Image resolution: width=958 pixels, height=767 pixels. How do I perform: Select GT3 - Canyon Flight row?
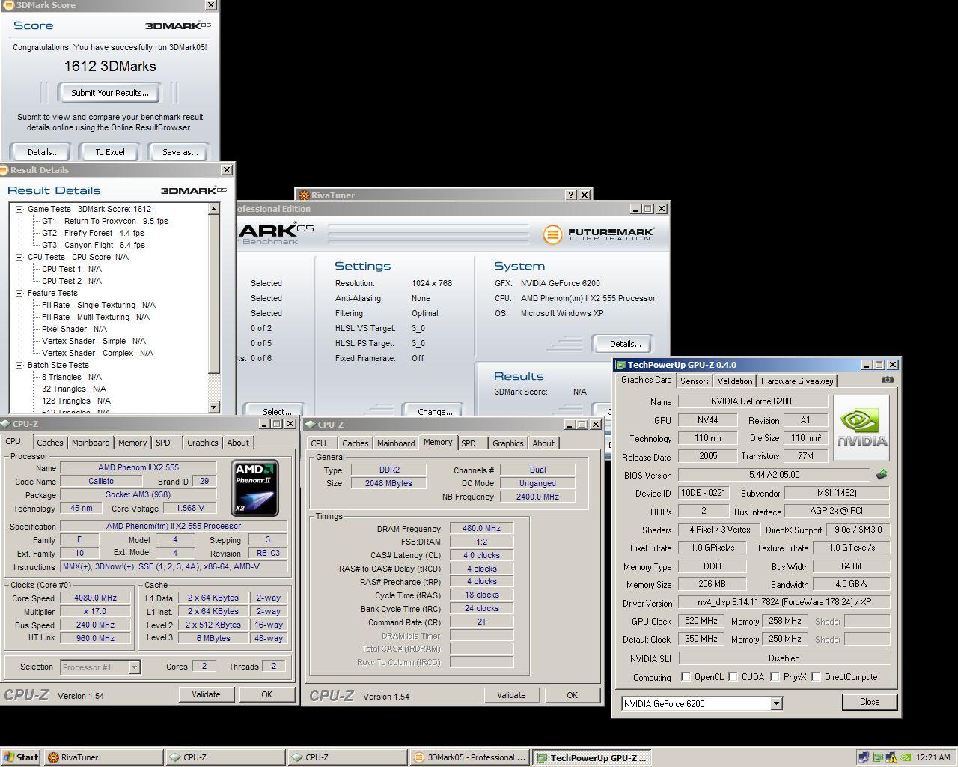(x=93, y=245)
